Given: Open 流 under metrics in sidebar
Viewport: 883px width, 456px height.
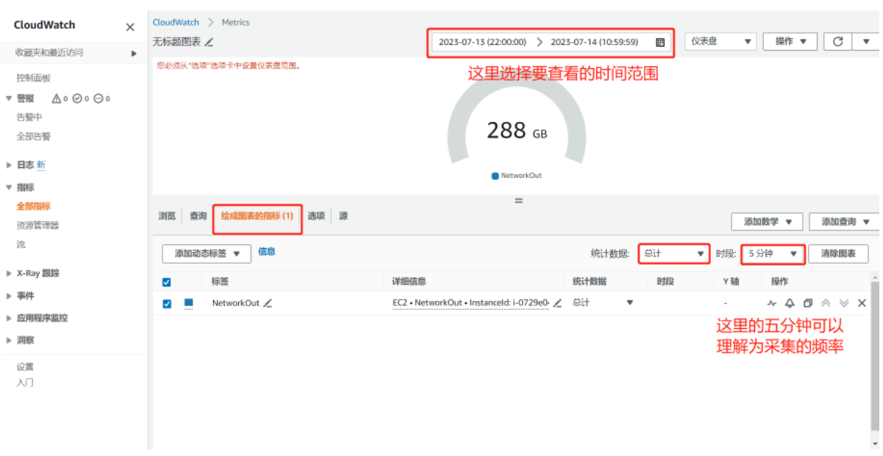Looking at the screenshot, I should click(21, 245).
